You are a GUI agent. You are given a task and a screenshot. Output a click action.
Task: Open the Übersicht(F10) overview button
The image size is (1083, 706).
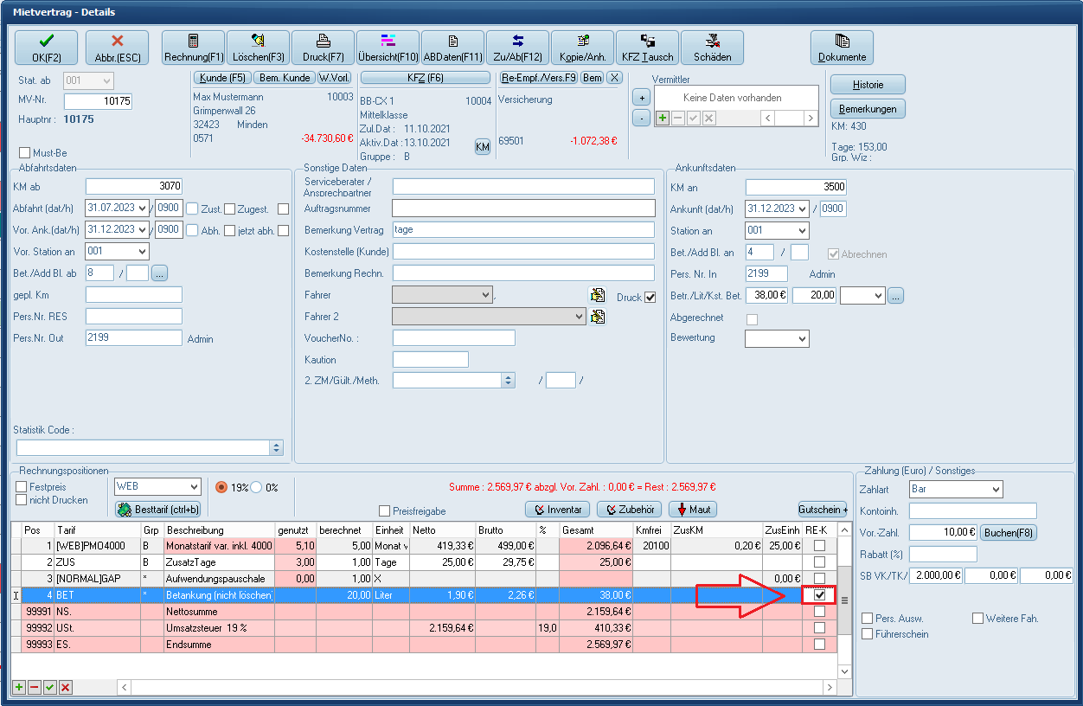[388, 48]
